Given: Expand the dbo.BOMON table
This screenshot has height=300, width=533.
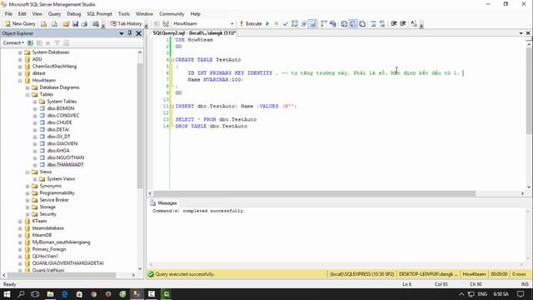Looking at the screenshot, I should coord(35,108).
